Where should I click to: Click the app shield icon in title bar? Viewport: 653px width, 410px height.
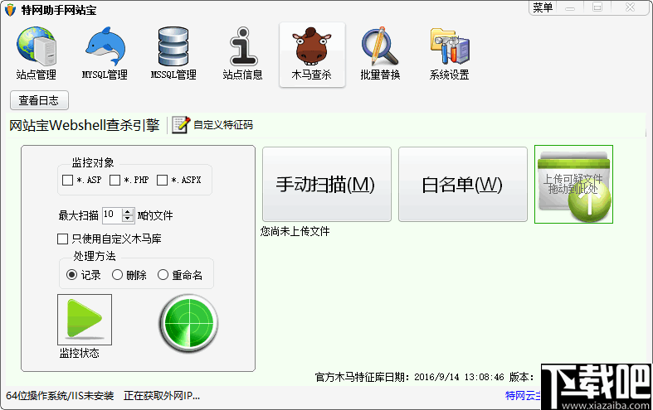(x=10, y=10)
